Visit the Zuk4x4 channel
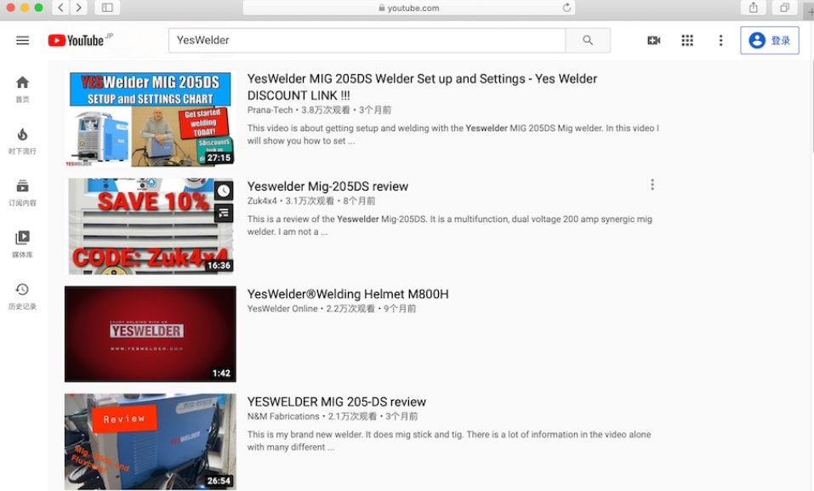This screenshot has width=814, height=491. 262,201
